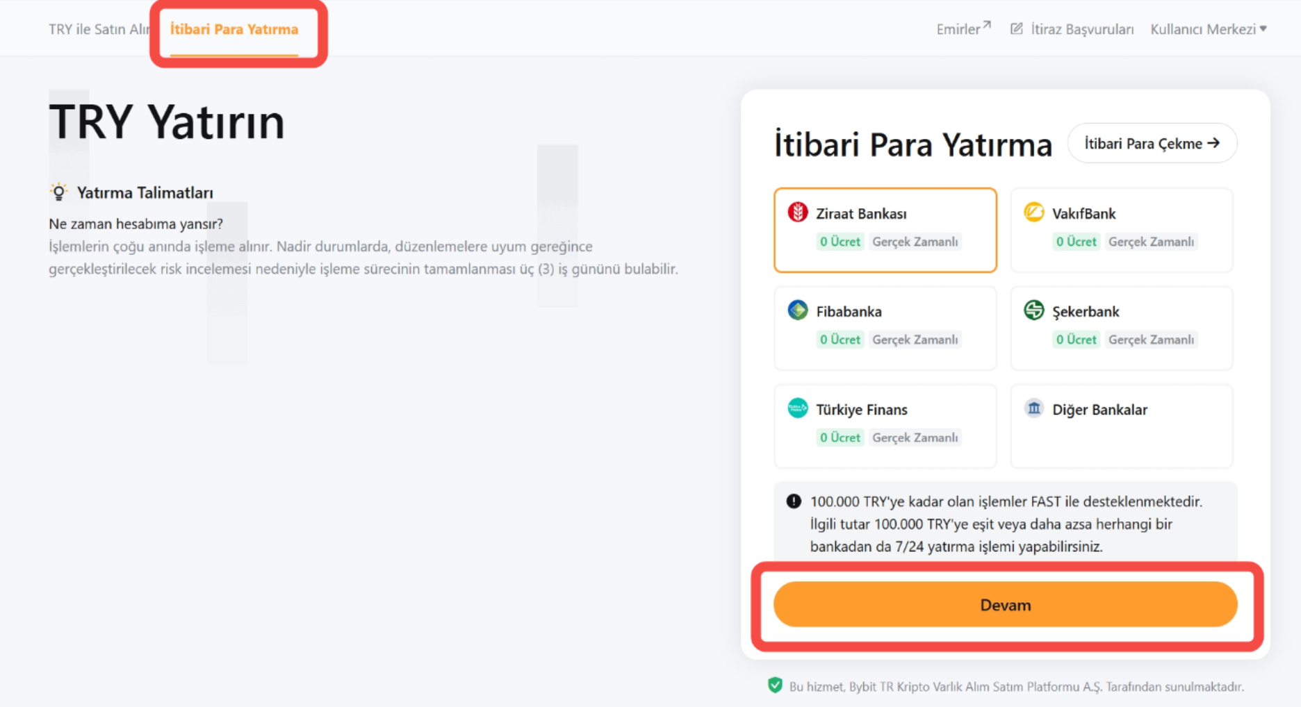The image size is (1301, 707).
Task: Pick the Türkiye Finans bank card
Action: coord(885,426)
